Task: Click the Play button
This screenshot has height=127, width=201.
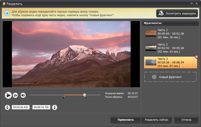Action: 8,95
